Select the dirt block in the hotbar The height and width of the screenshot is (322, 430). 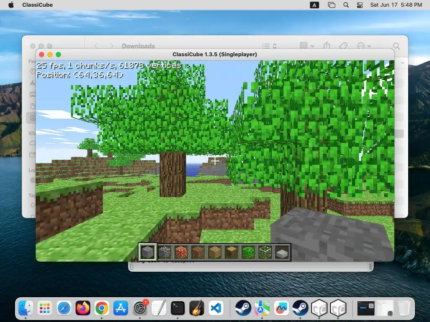tap(198, 252)
